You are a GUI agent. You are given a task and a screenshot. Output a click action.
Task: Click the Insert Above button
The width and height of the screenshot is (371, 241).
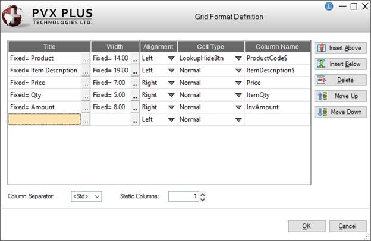[x=341, y=48]
